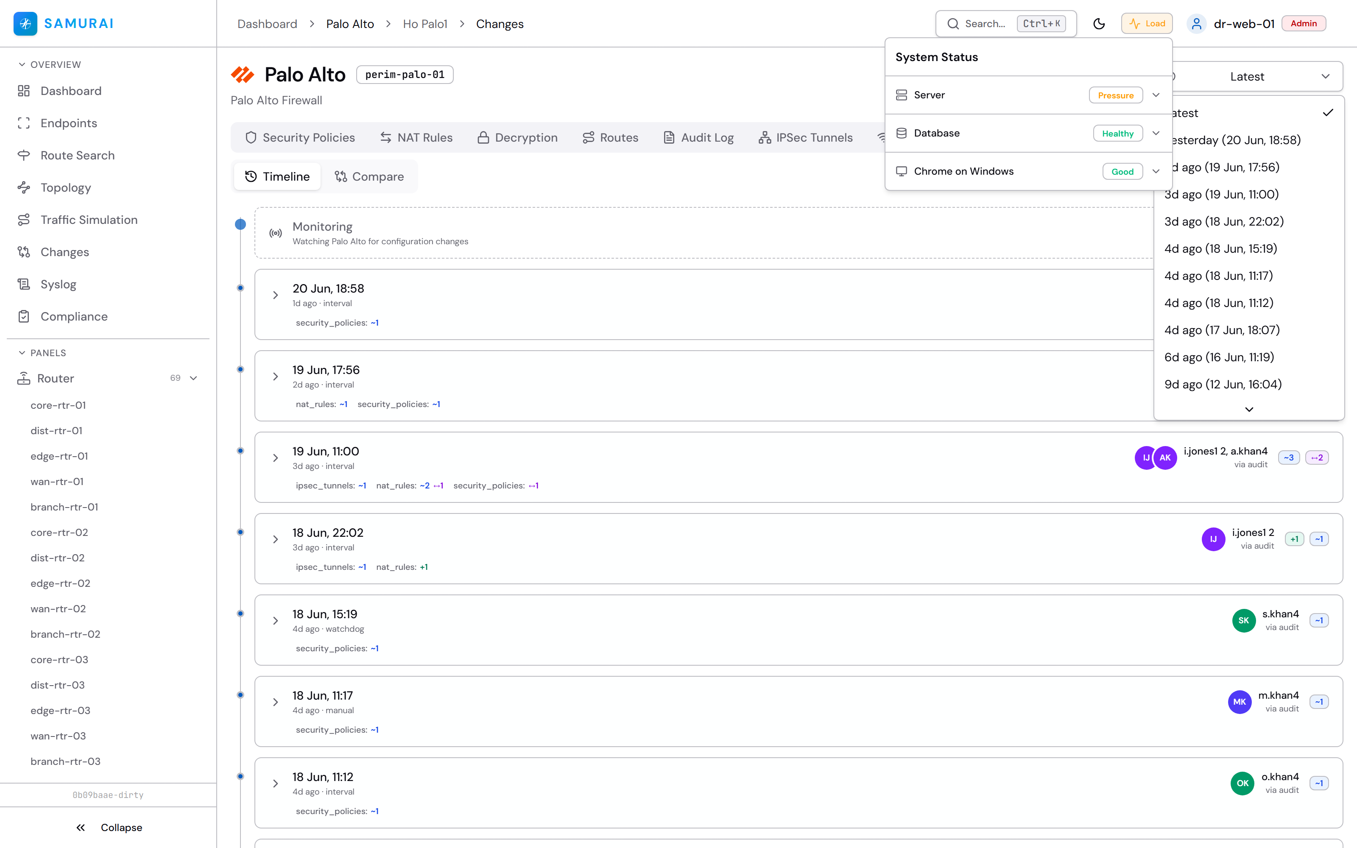Image resolution: width=1357 pixels, height=848 pixels.
Task: Click the Palo Alto breadcrumb link
Action: pos(350,24)
